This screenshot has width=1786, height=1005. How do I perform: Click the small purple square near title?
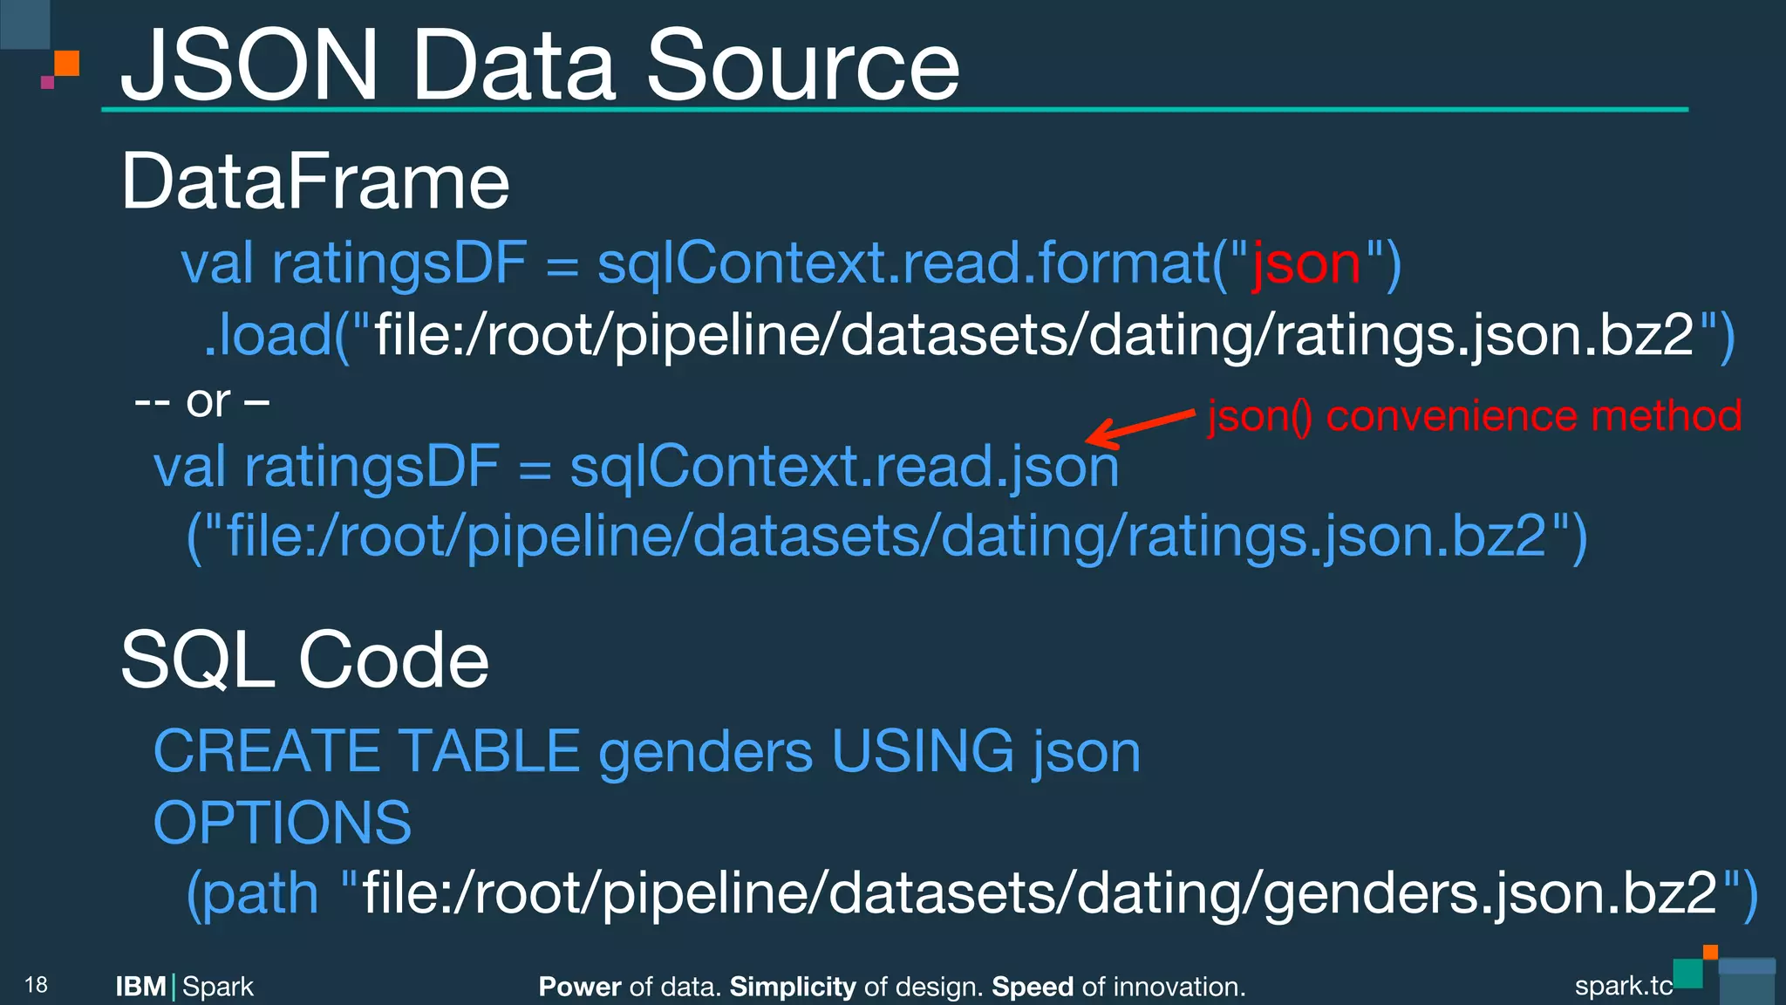47,83
